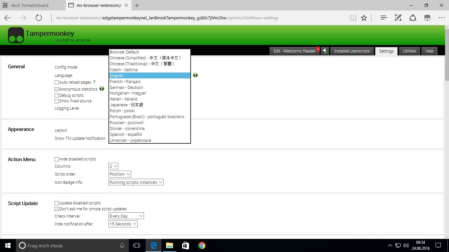Screen dimensions: 449x252
Task: Select French - français language
Action: [150, 81]
